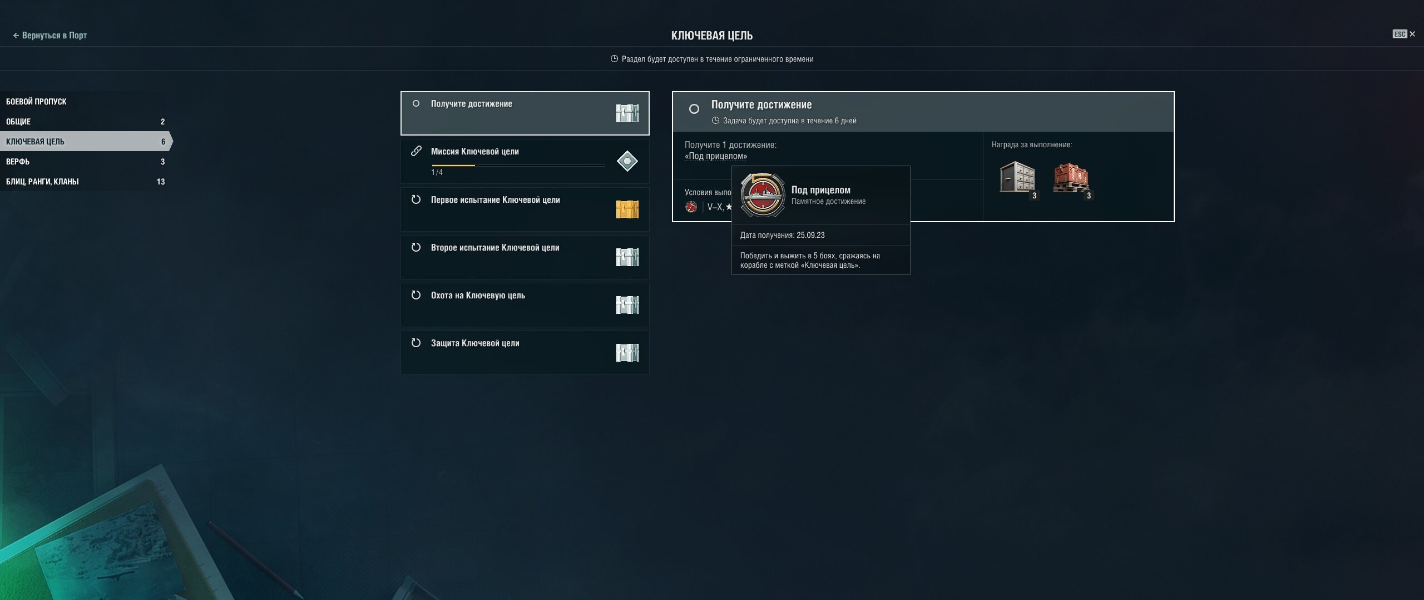The height and width of the screenshot is (600, 1424).
Task: Click the Под прицелом achievement medal
Action: point(763,195)
